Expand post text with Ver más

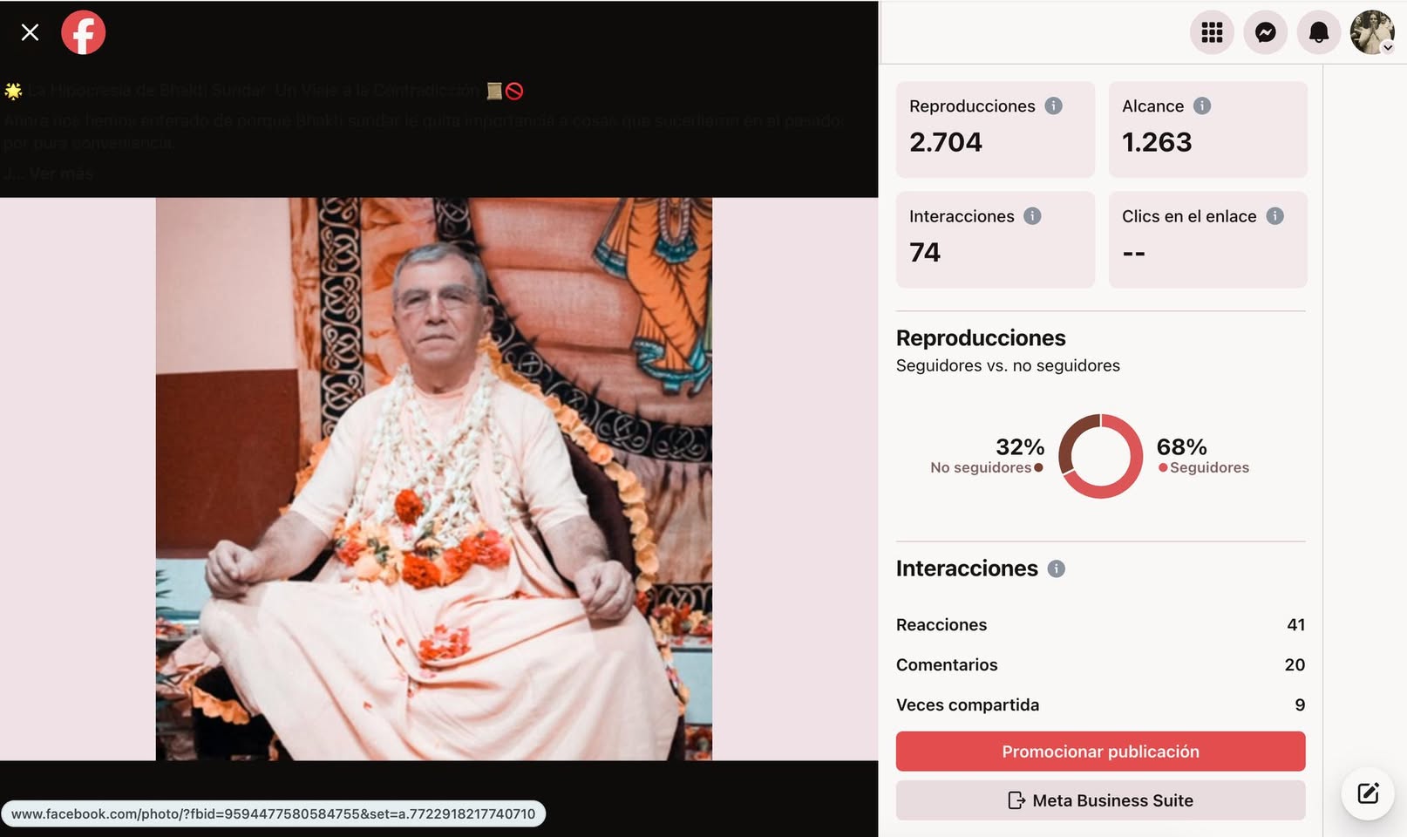(x=60, y=174)
